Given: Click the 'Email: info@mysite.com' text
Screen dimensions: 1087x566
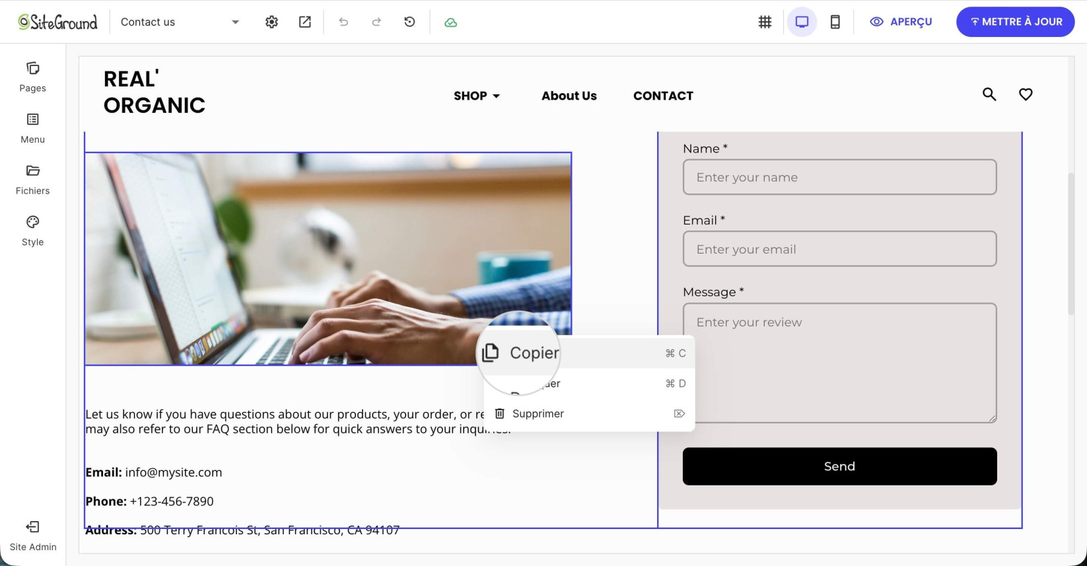Looking at the screenshot, I should pyautogui.click(x=153, y=472).
